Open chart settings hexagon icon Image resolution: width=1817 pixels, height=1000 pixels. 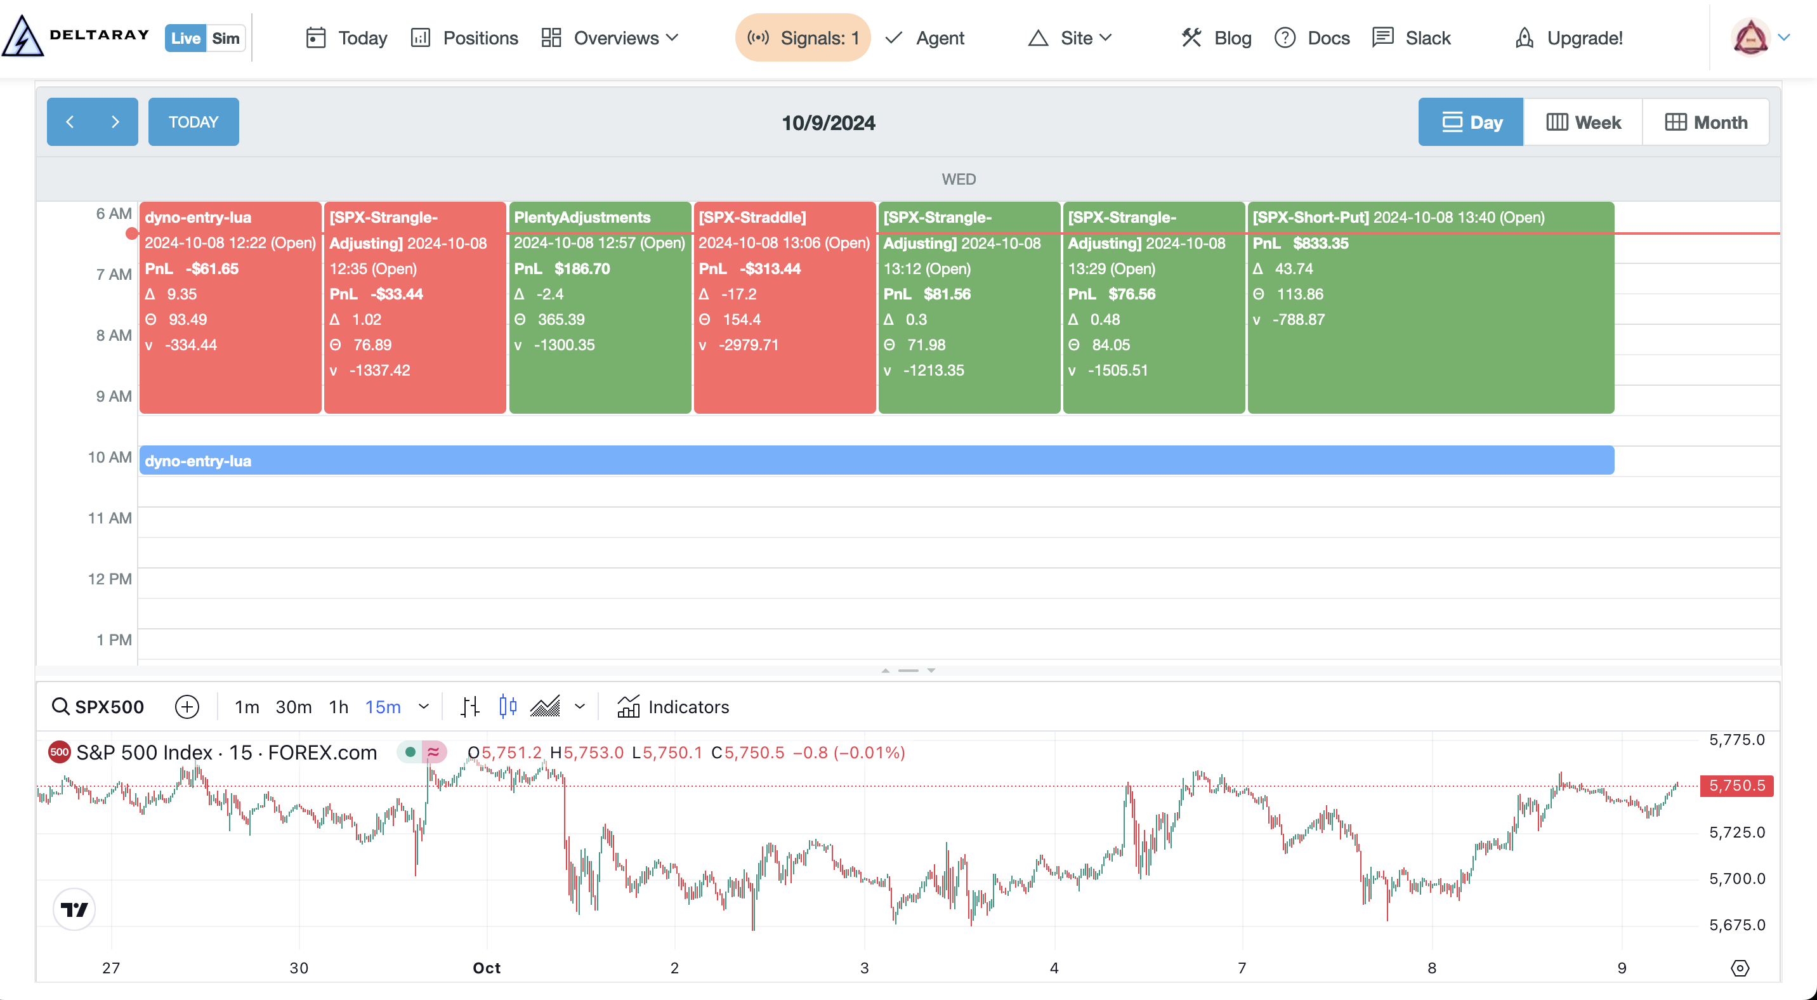pyautogui.click(x=1740, y=968)
